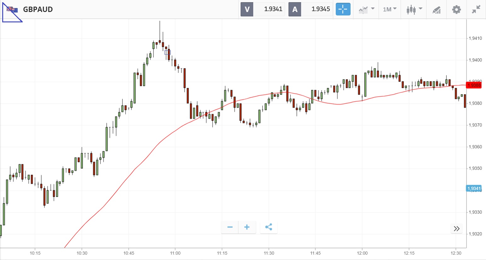Open the compare chart dropdown
The width and height of the screenshot is (486, 260).
[x=366, y=9]
